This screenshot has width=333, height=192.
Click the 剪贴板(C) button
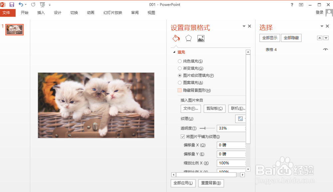coord(214,109)
